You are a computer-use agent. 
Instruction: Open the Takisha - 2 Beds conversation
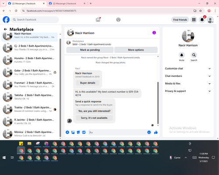(29, 97)
